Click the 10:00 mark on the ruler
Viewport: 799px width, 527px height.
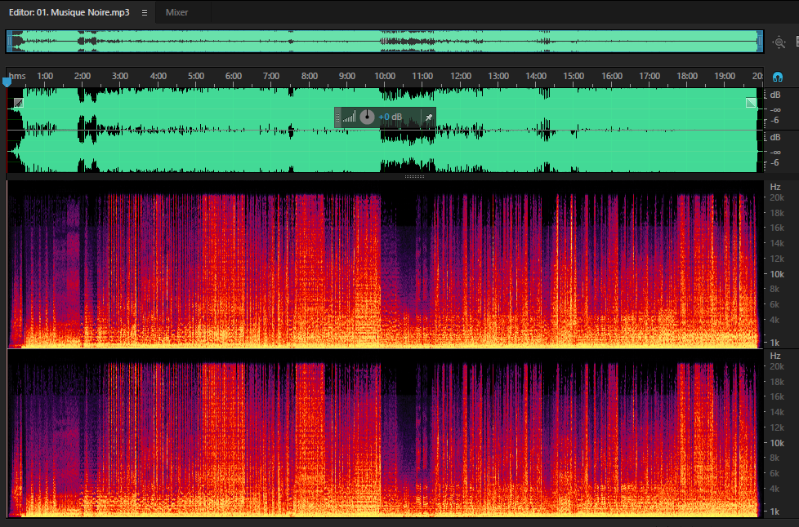(x=385, y=76)
